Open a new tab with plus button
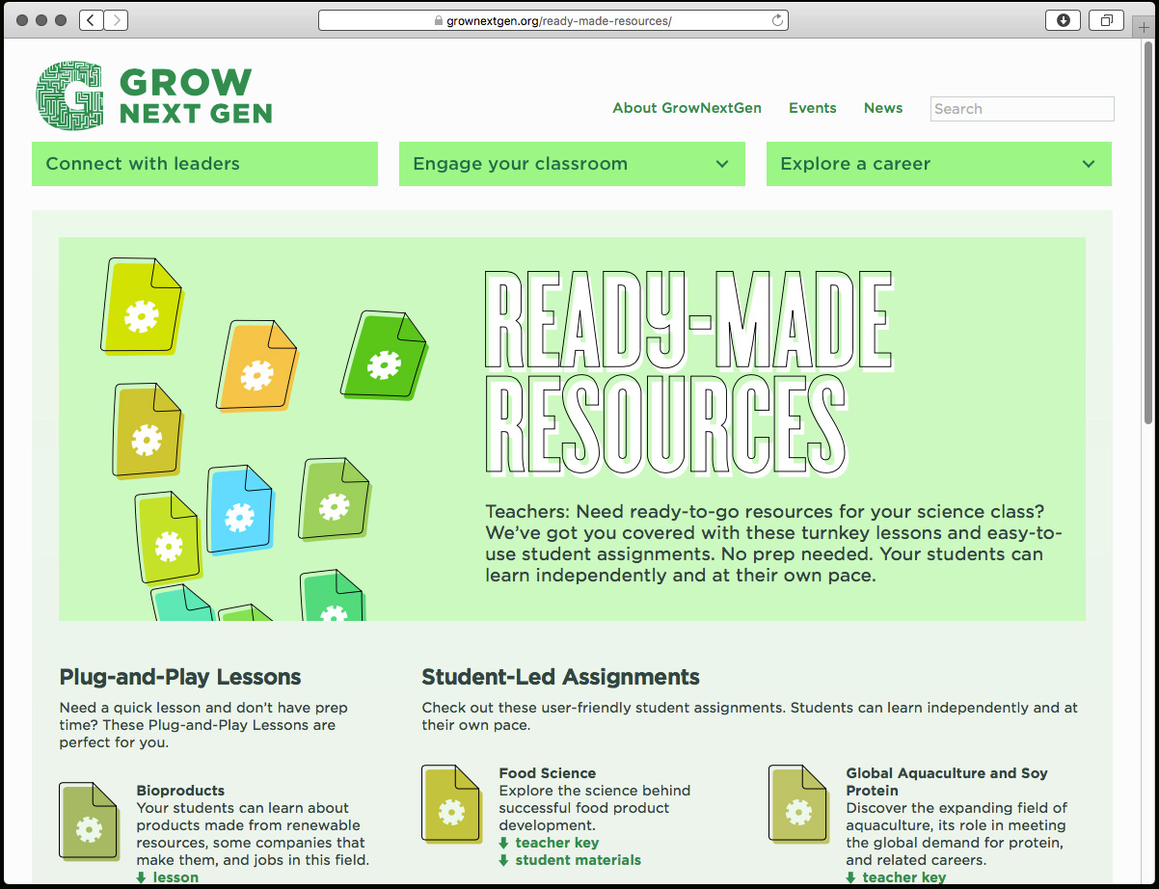The image size is (1159, 889). tap(1144, 25)
